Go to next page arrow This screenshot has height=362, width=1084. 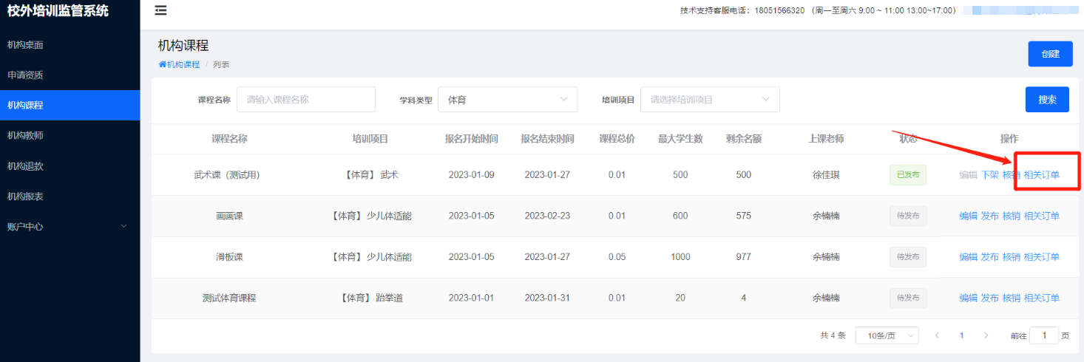(x=986, y=335)
